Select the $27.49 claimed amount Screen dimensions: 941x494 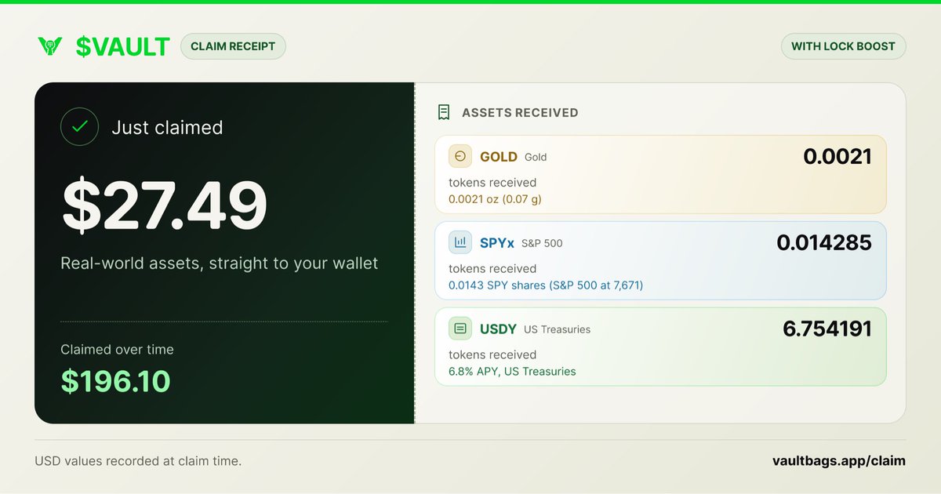(x=165, y=206)
